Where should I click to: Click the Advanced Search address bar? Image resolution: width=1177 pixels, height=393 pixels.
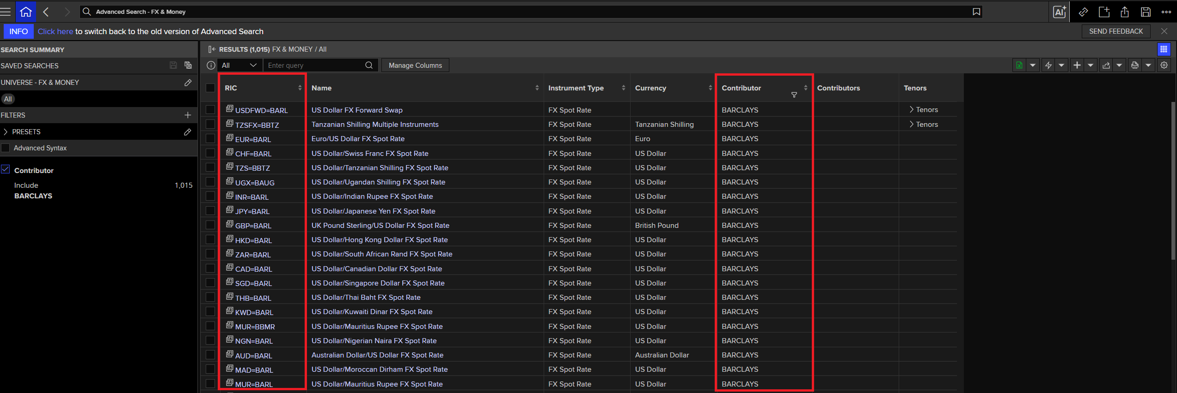tap(531, 12)
